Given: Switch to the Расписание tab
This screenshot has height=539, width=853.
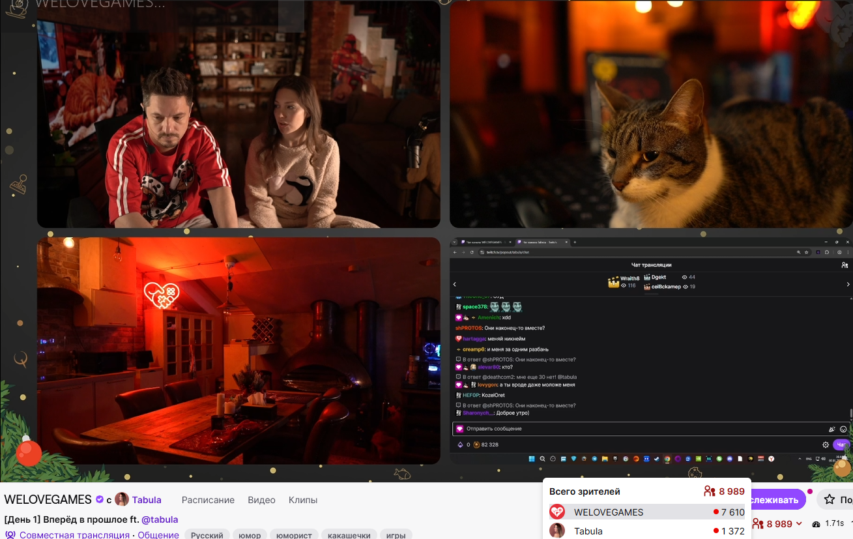Looking at the screenshot, I should [x=208, y=500].
